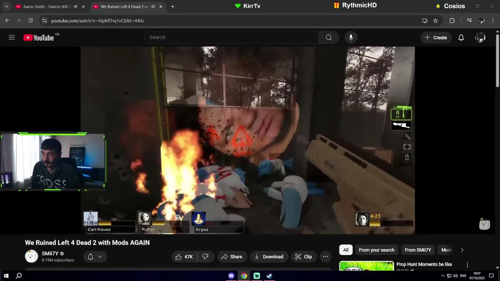This screenshot has width=500, height=281.
Task: Switch to the Aaron Smith - Dancin tab
Action: pos(47,7)
